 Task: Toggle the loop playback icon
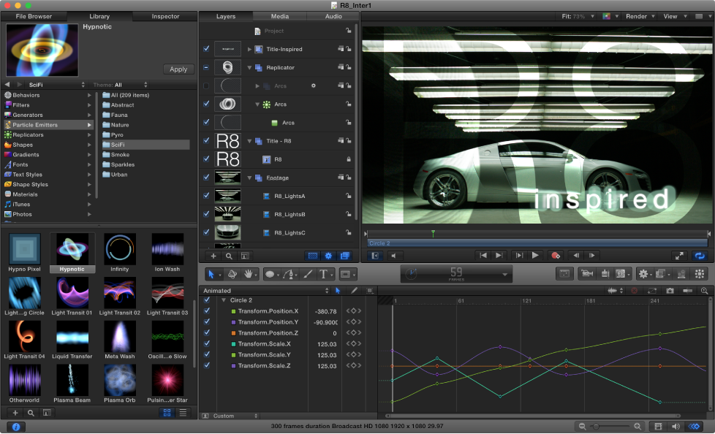(x=700, y=256)
